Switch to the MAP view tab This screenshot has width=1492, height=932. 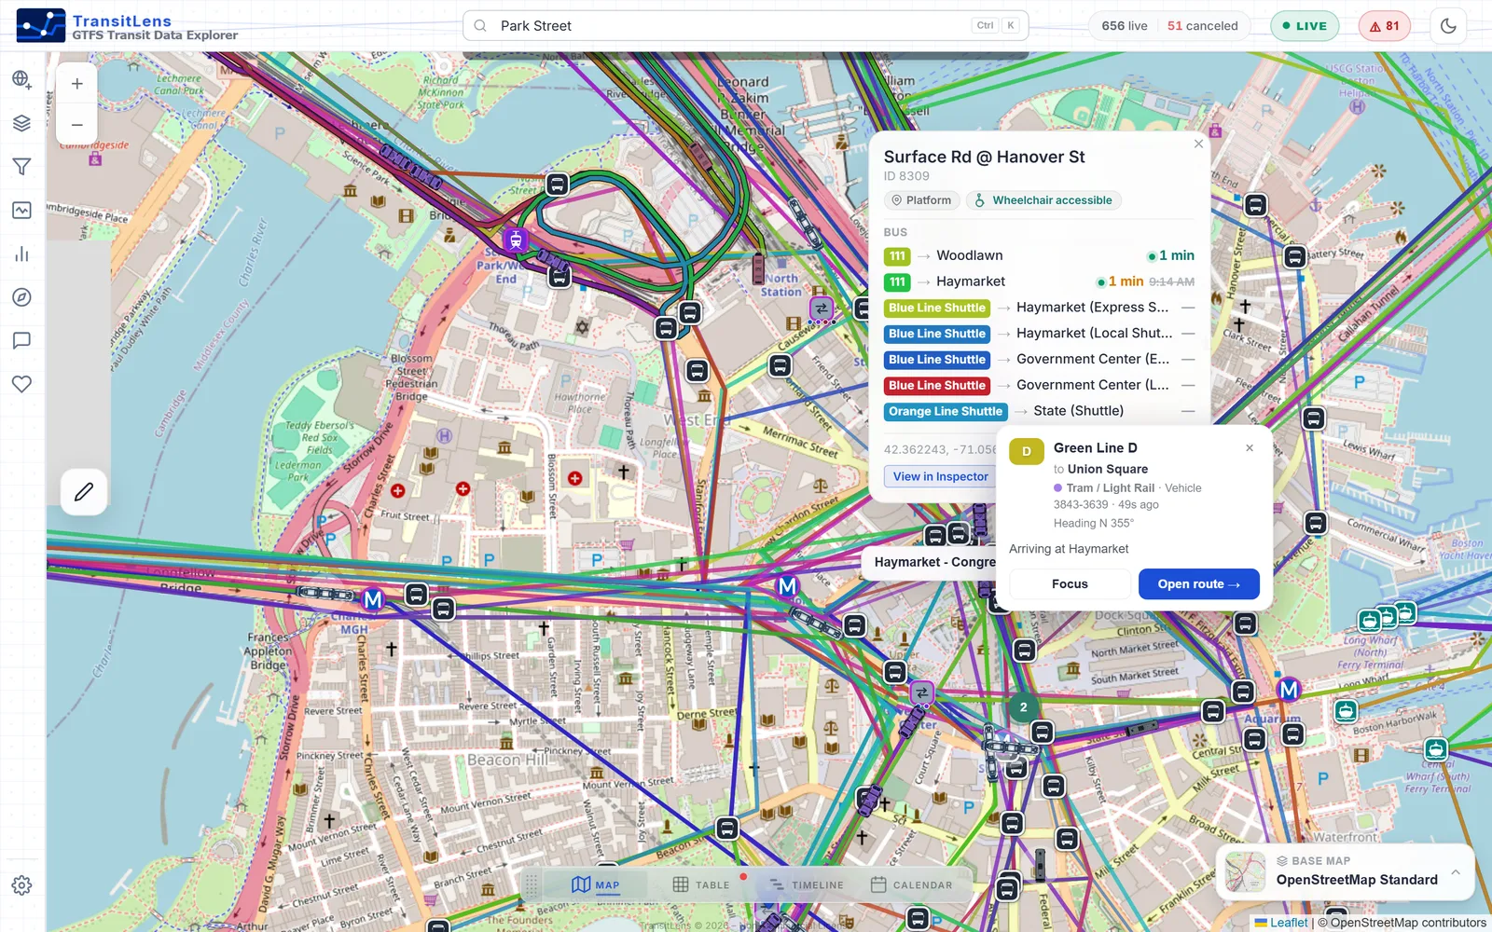click(596, 885)
